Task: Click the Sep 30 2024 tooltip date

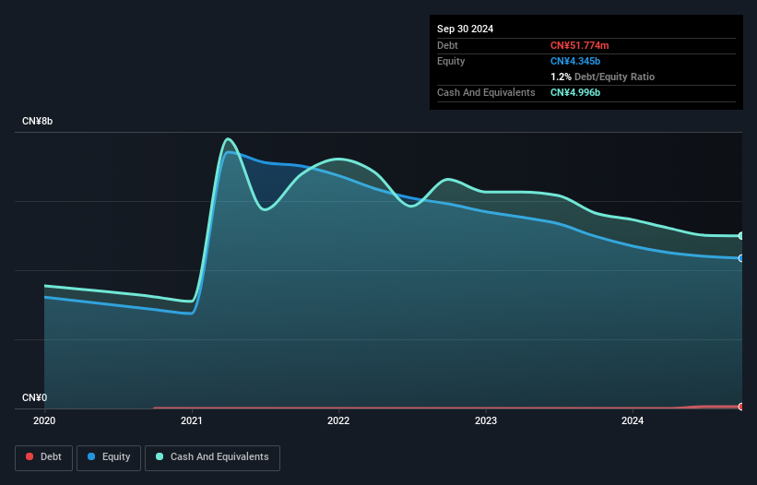Action: point(466,29)
